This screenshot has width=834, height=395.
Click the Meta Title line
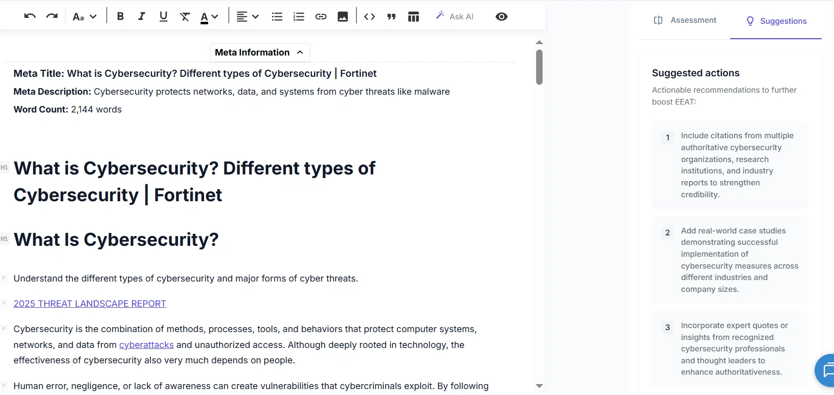(x=195, y=73)
